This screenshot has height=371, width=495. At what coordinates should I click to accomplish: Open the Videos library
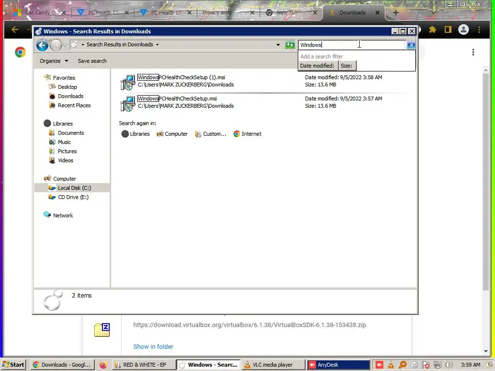click(65, 160)
